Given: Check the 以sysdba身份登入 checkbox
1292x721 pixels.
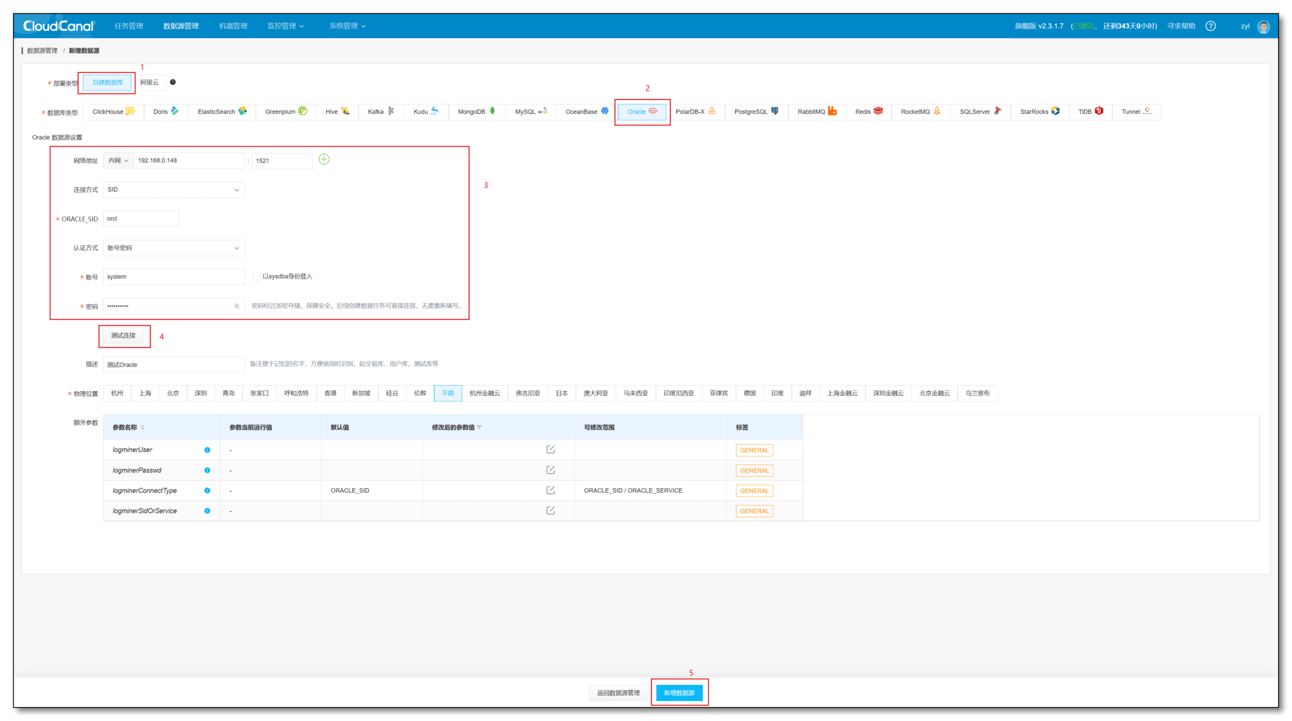Looking at the screenshot, I should coord(257,276).
